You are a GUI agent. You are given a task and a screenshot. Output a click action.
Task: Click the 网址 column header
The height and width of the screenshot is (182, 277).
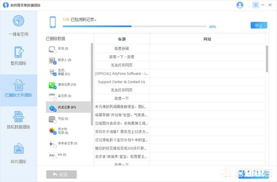pos(207,39)
